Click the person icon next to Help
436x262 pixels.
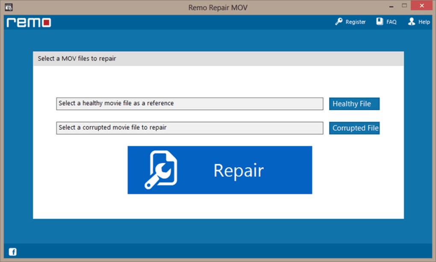tap(411, 21)
